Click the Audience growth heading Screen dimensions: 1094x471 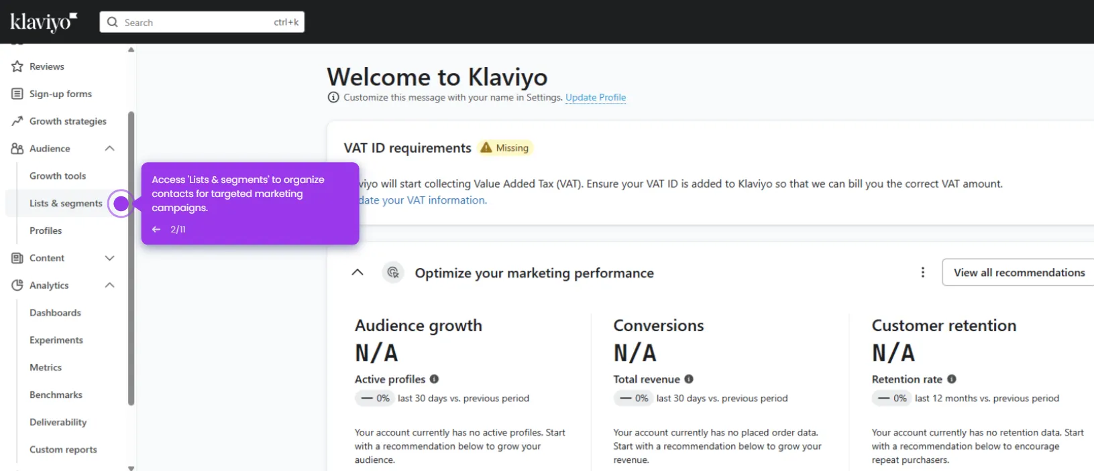tap(419, 326)
